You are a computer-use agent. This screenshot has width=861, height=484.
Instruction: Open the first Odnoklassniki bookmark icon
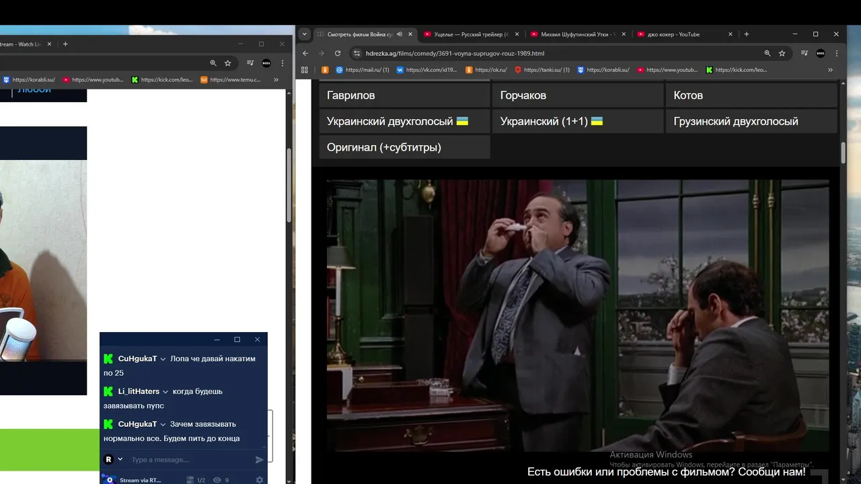[x=325, y=69]
